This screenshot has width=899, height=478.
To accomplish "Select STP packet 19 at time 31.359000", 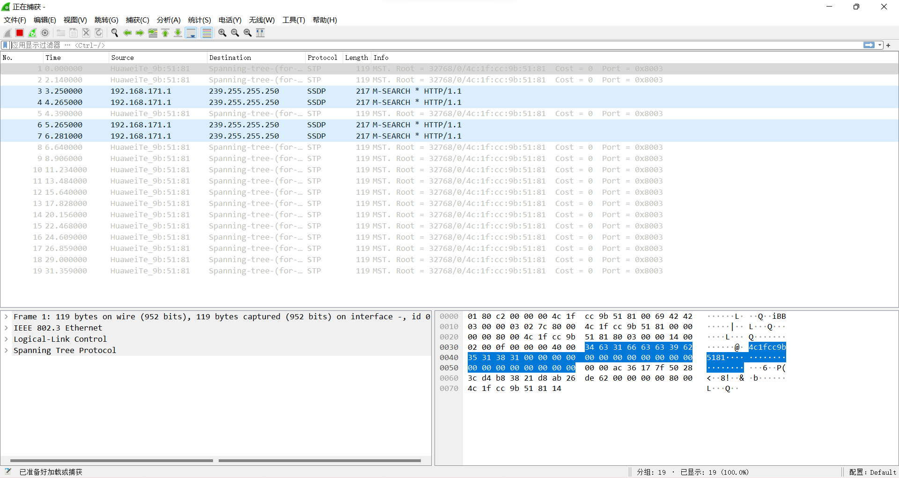I will pos(449,271).
